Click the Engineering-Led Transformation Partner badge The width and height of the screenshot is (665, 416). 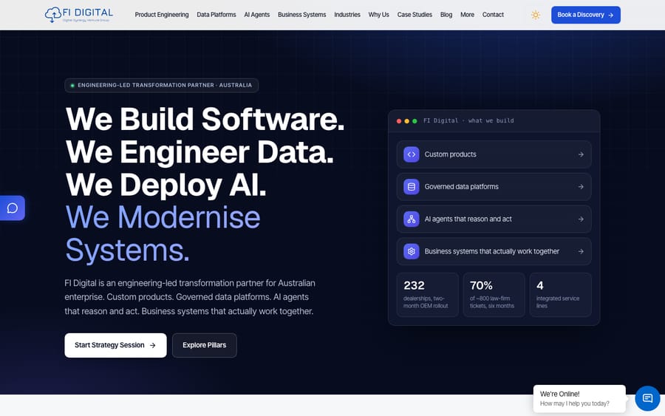[161, 85]
